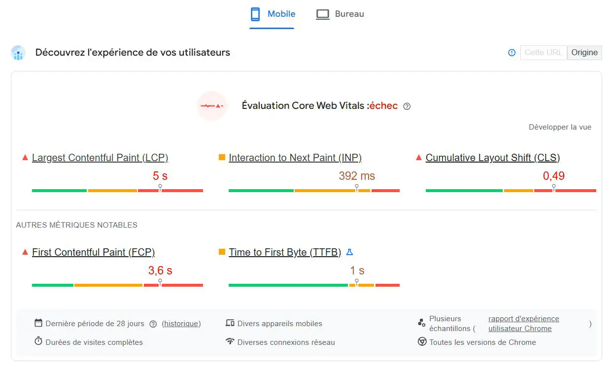Click help icon next to Core Web Vitals échec
The image size is (614, 369).
[x=407, y=106]
